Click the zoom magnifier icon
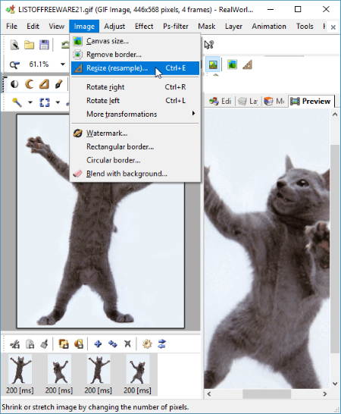This screenshot has height=414, width=341. click(15, 64)
